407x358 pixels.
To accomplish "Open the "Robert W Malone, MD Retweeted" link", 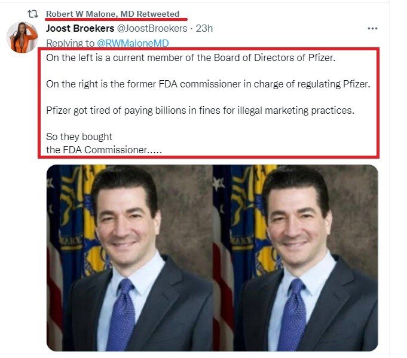I will tap(113, 14).
